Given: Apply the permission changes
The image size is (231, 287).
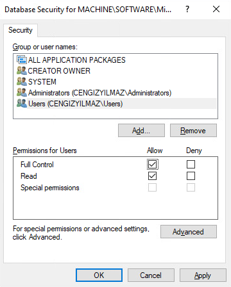Looking at the screenshot, I should pyautogui.click(x=203, y=275).
